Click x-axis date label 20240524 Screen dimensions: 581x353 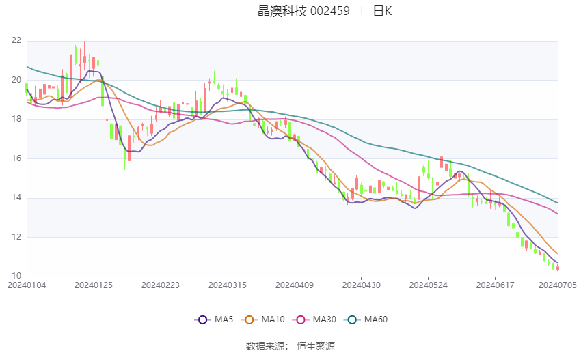tap(428, 285)
